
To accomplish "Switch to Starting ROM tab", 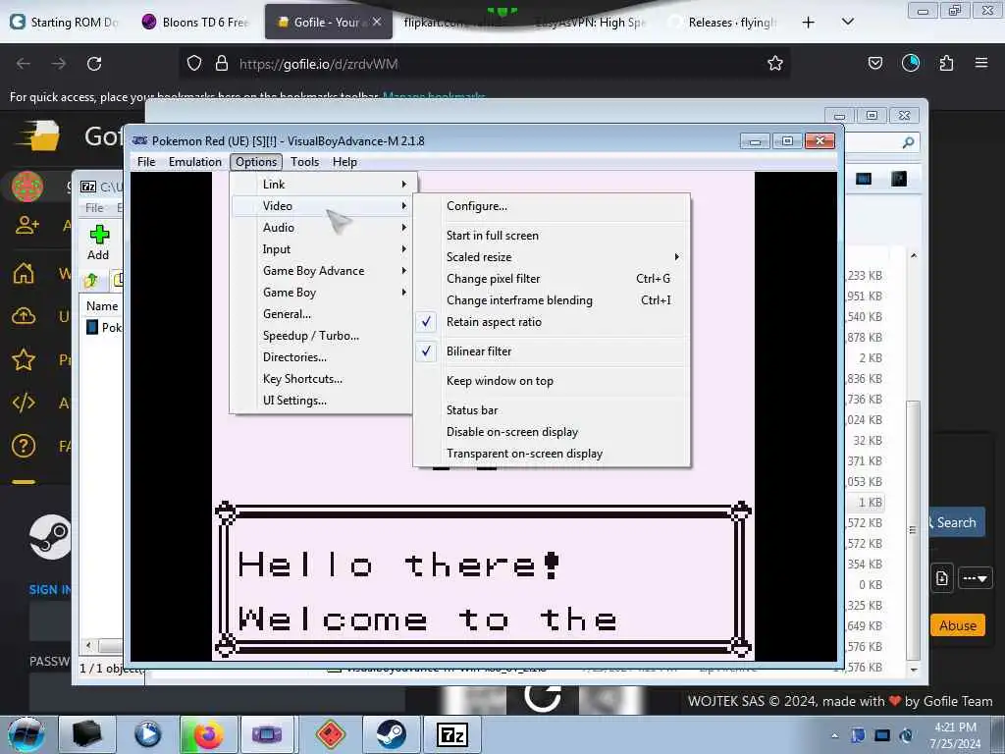I will [x=65, y=23].
